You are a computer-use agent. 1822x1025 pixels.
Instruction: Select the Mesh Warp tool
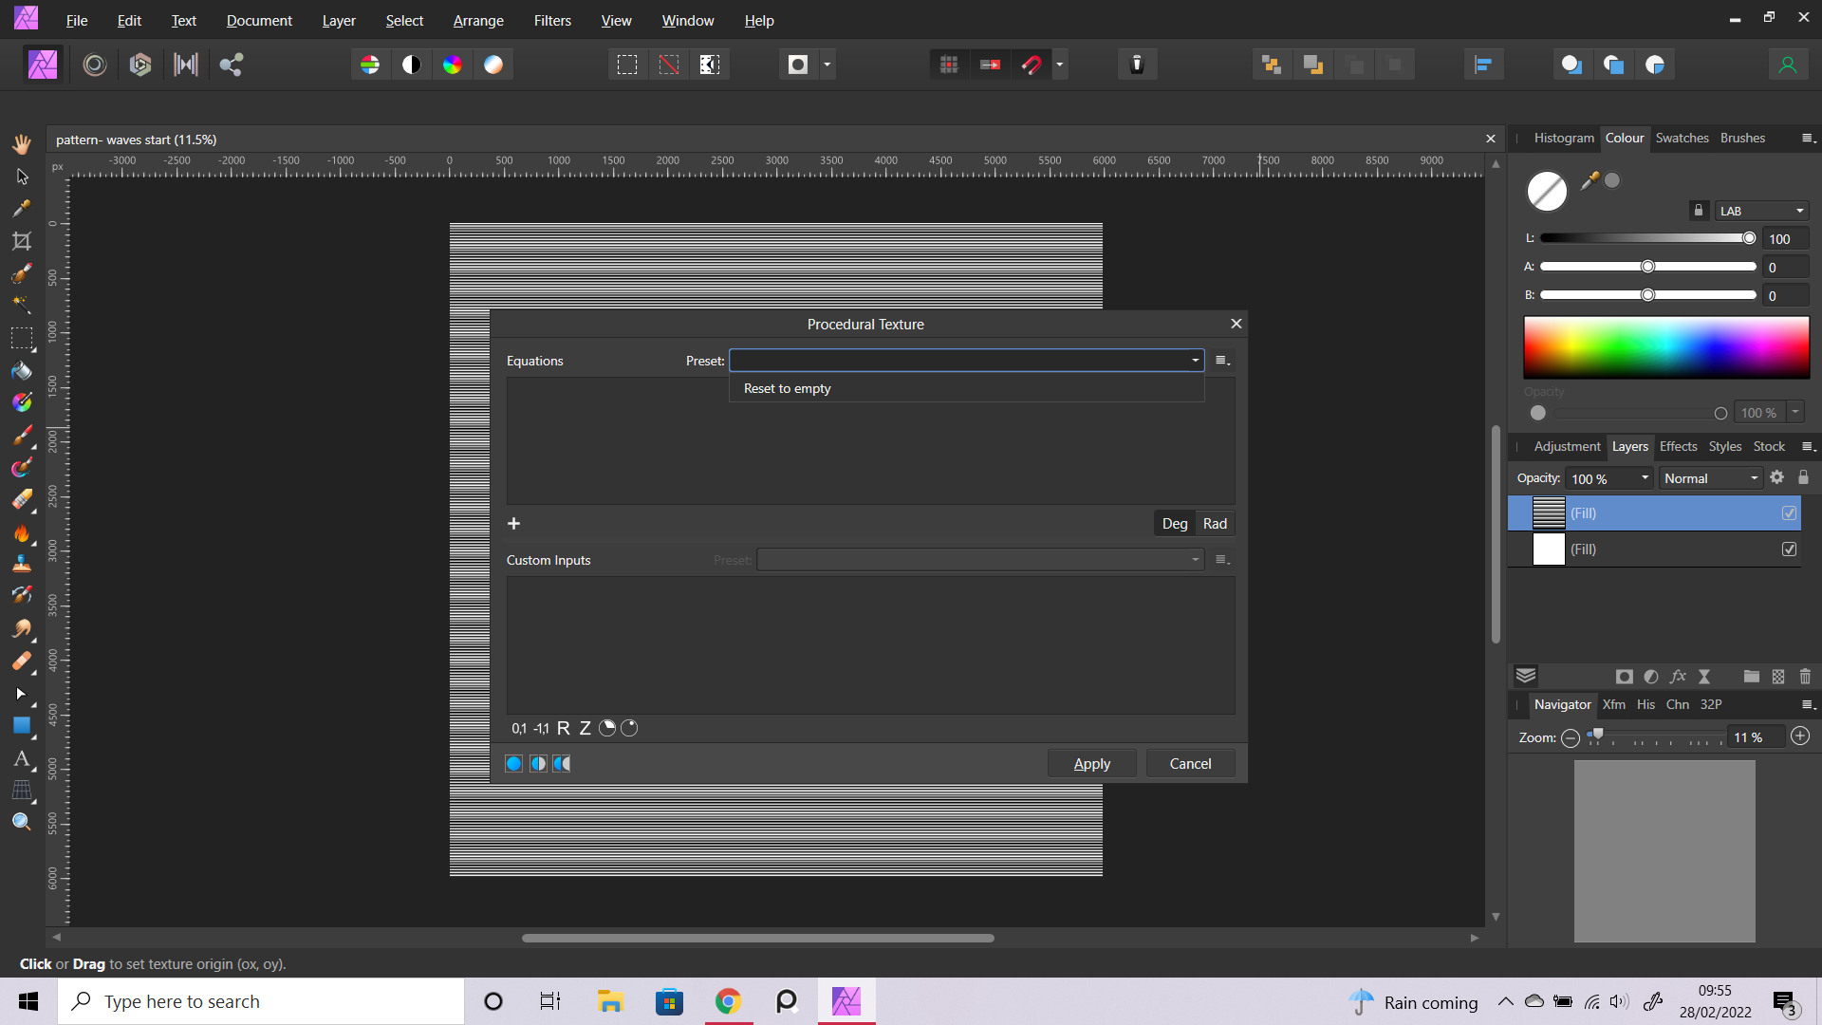[22, 791]
